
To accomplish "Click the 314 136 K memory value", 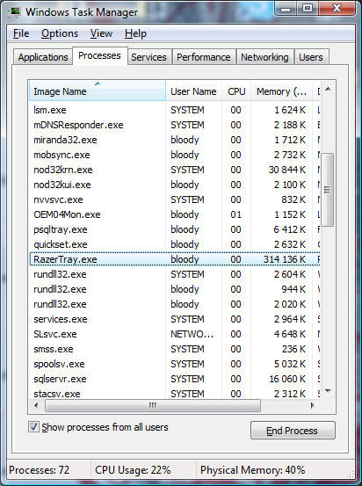I will click(285, 259).
